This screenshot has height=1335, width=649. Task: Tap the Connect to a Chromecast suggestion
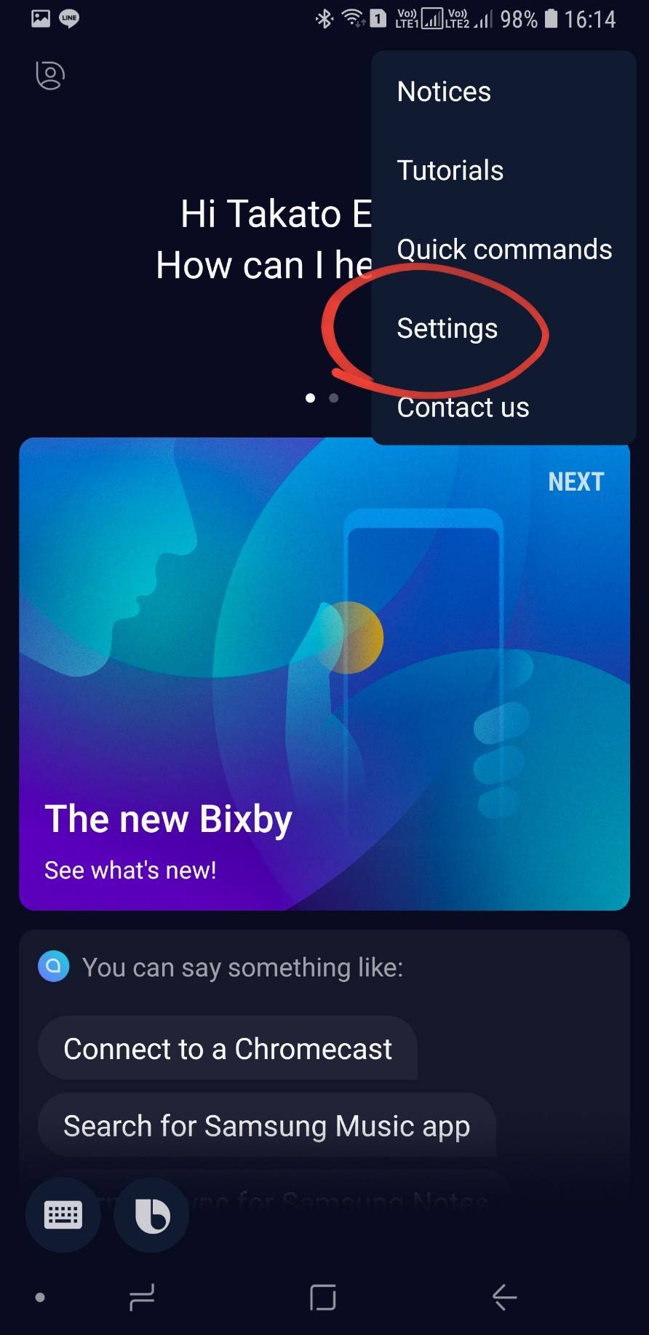(x=228, y=1049)
